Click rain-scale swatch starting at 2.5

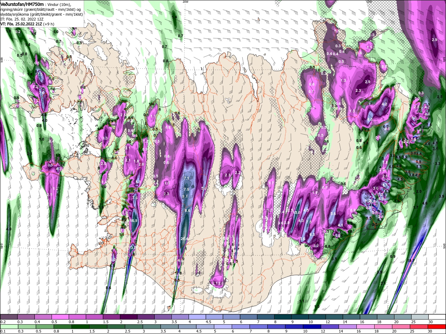[x=134, y=327]
